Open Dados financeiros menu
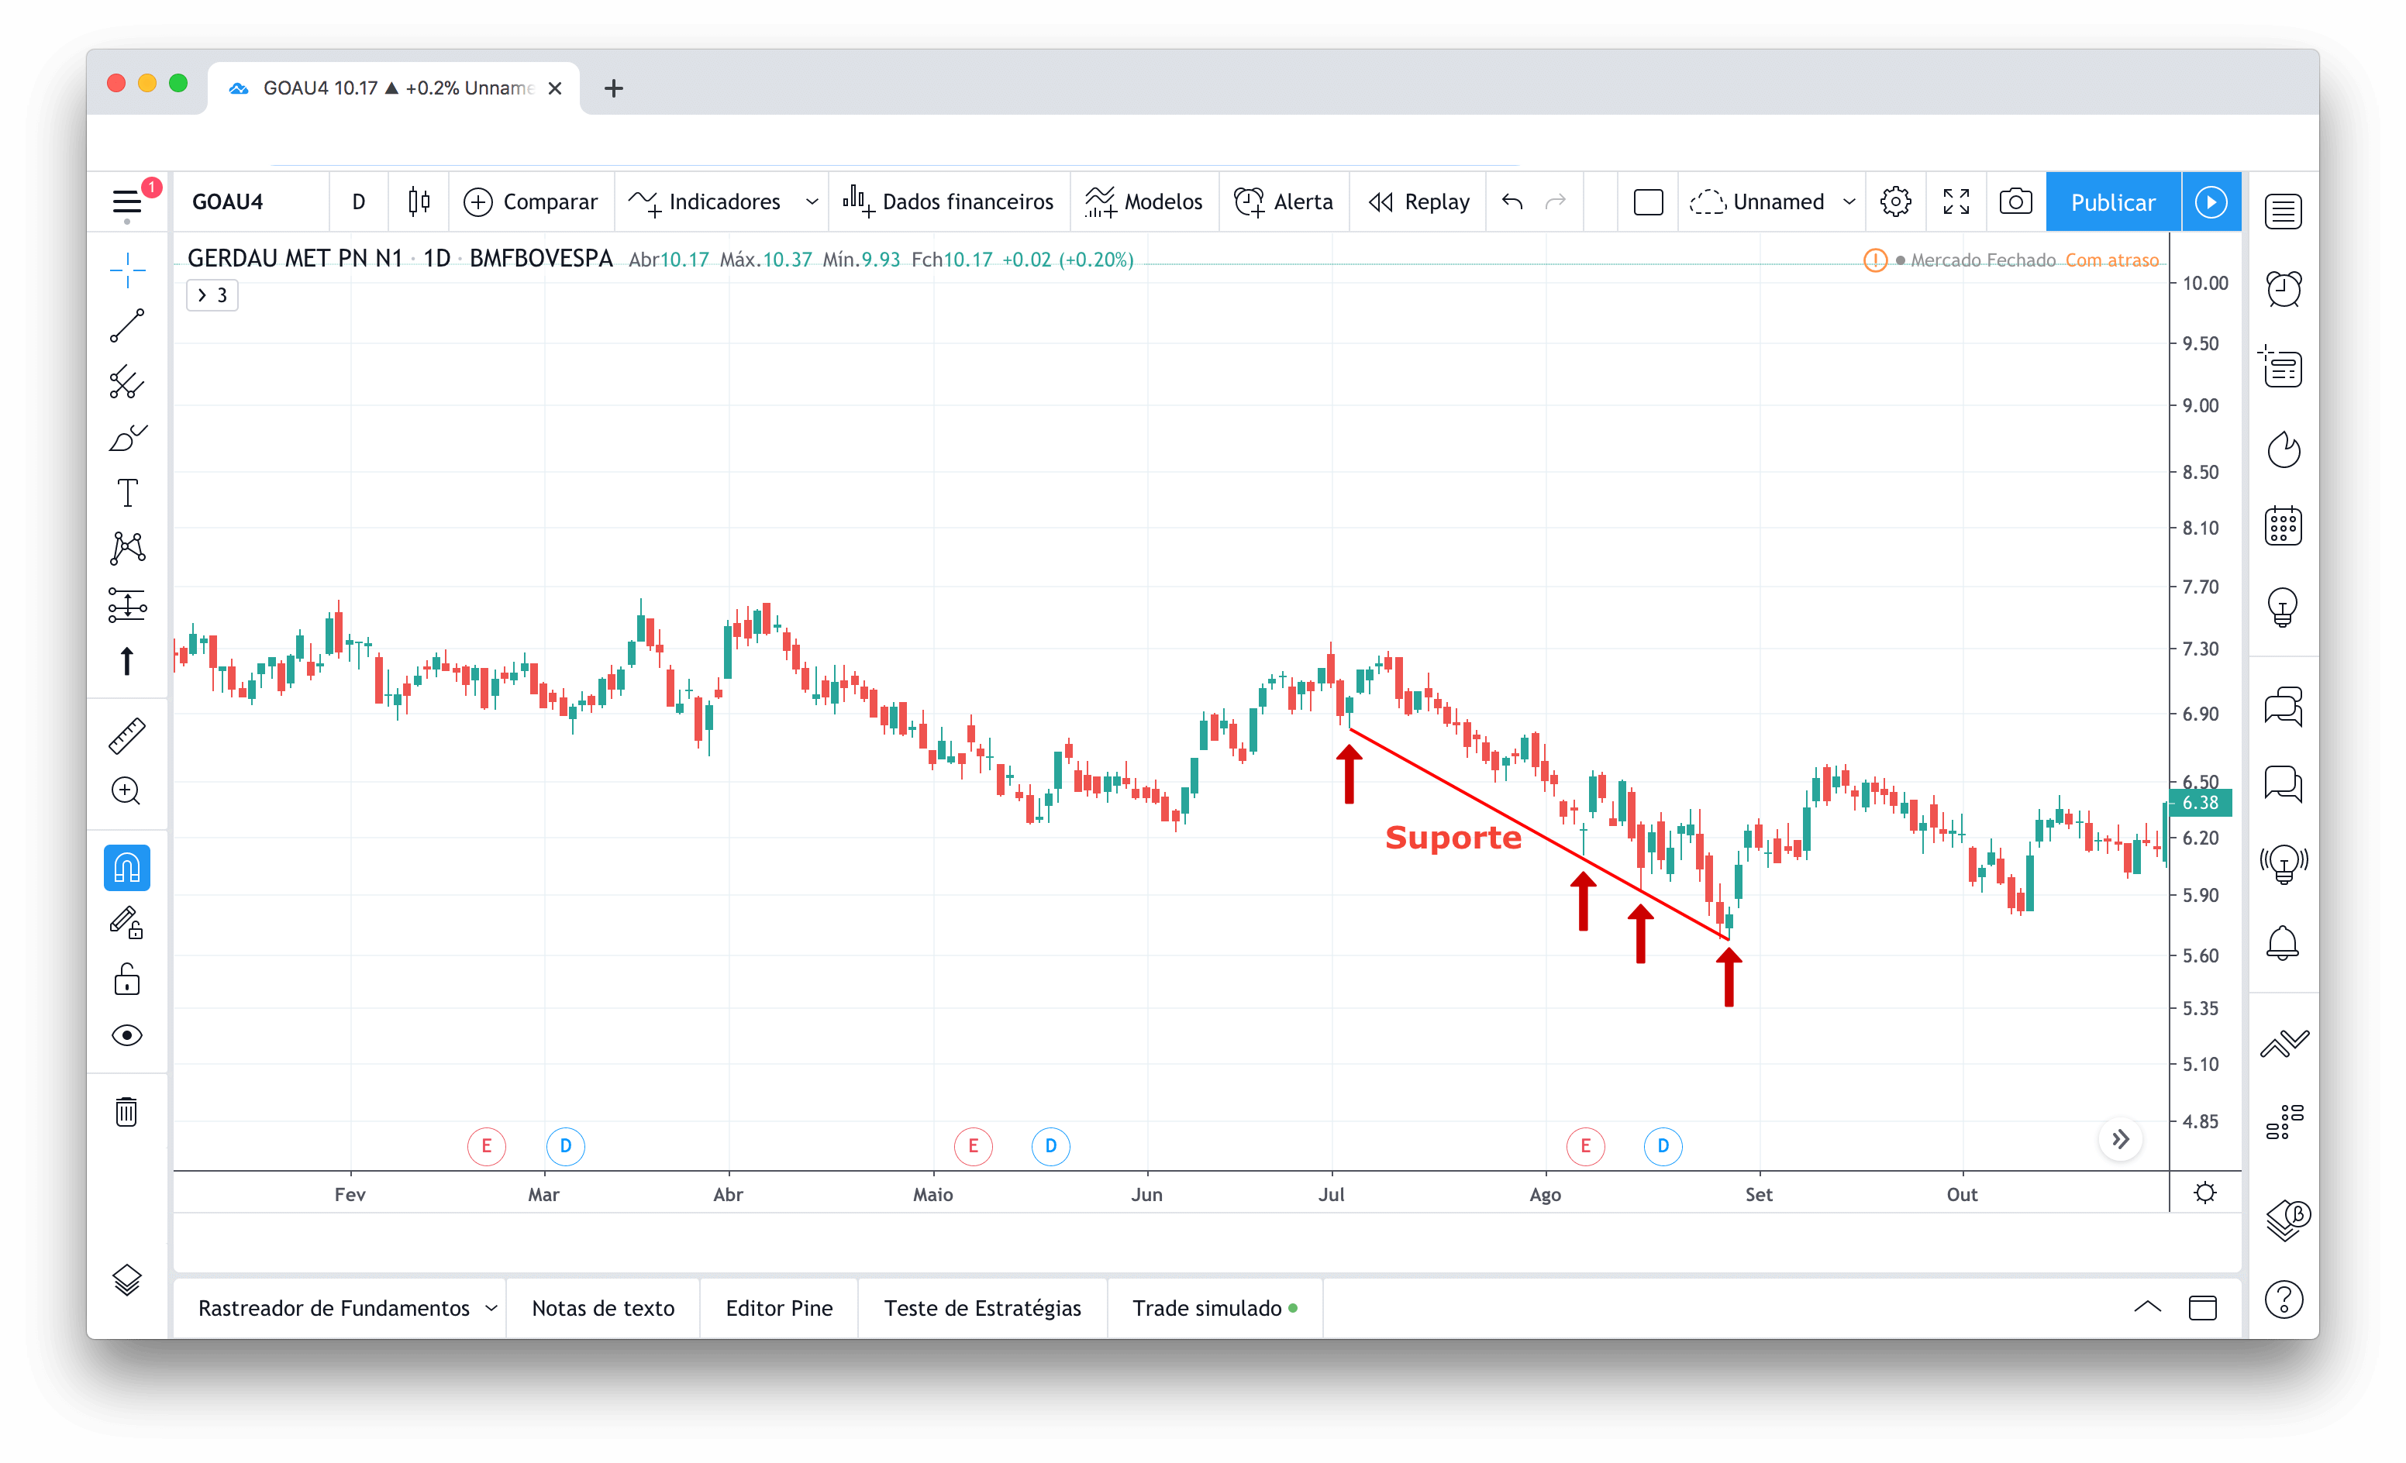The width and height of the screenshot is (2406, 1463). pyautogui.click(x=949, y=202)
